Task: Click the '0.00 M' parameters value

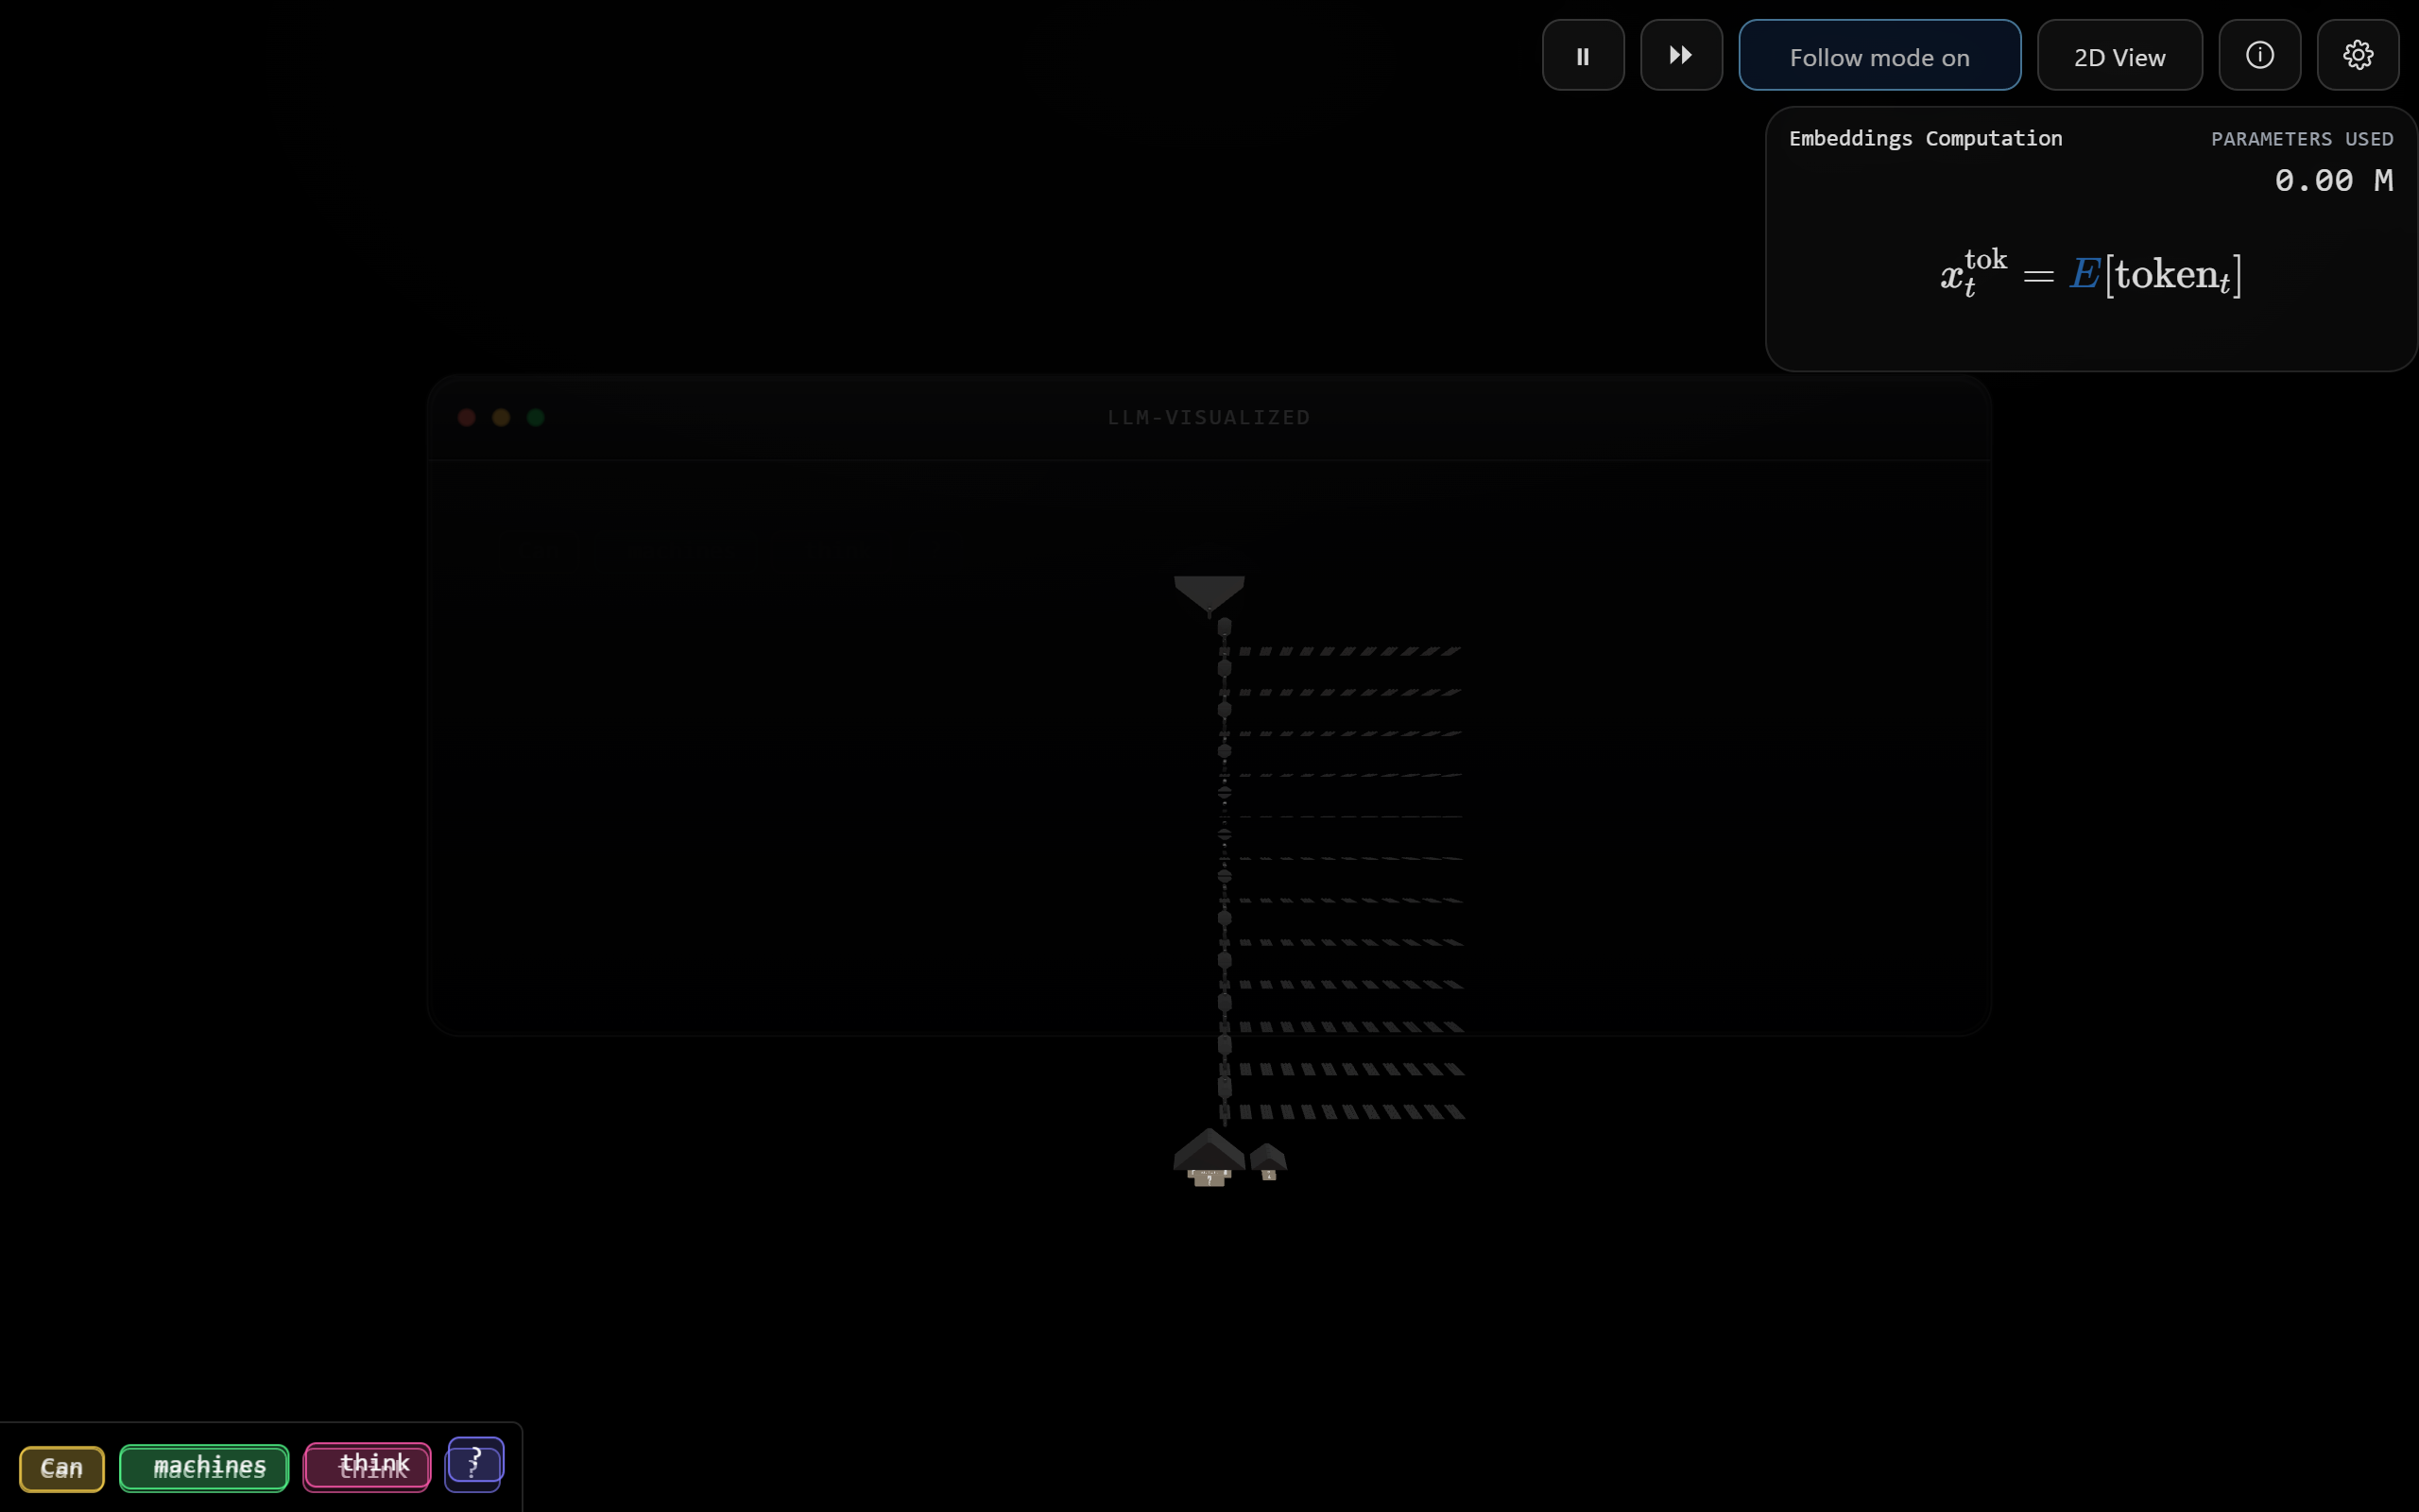Action: (2333, 180)
